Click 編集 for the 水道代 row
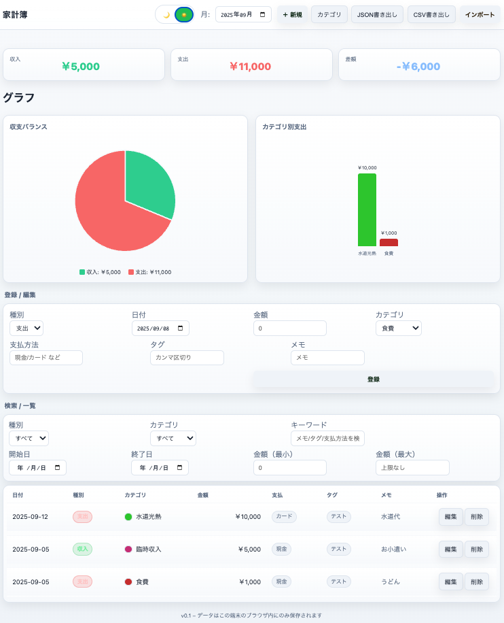504x623 pixels. tap(451, 516)
